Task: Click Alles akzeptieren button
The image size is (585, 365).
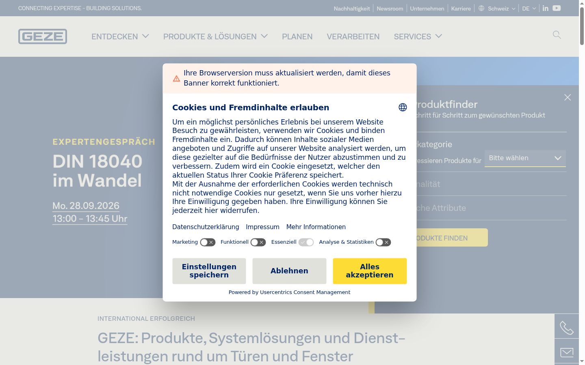Action: (x=370, y=271)
